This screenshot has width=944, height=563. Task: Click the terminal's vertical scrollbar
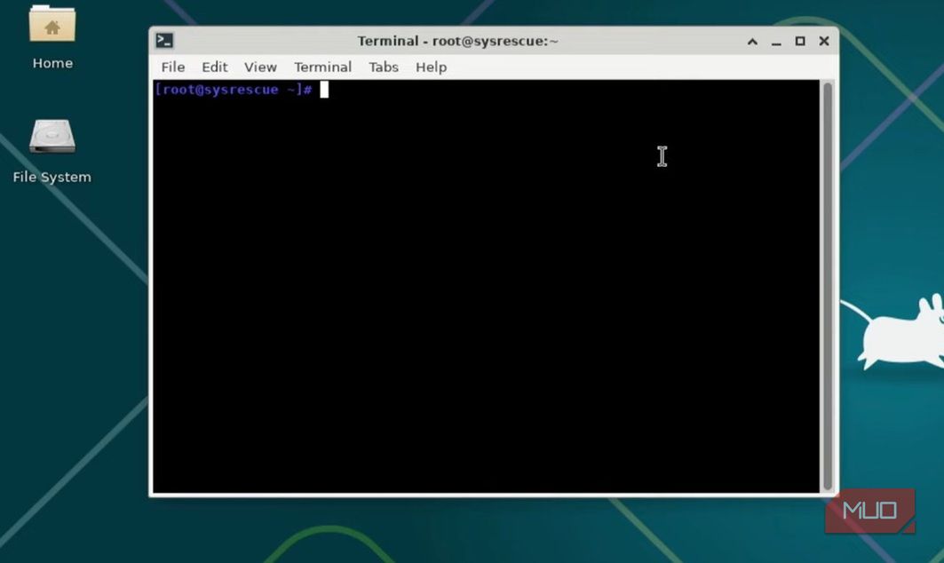pyautogui.click(x=827, y=286)
